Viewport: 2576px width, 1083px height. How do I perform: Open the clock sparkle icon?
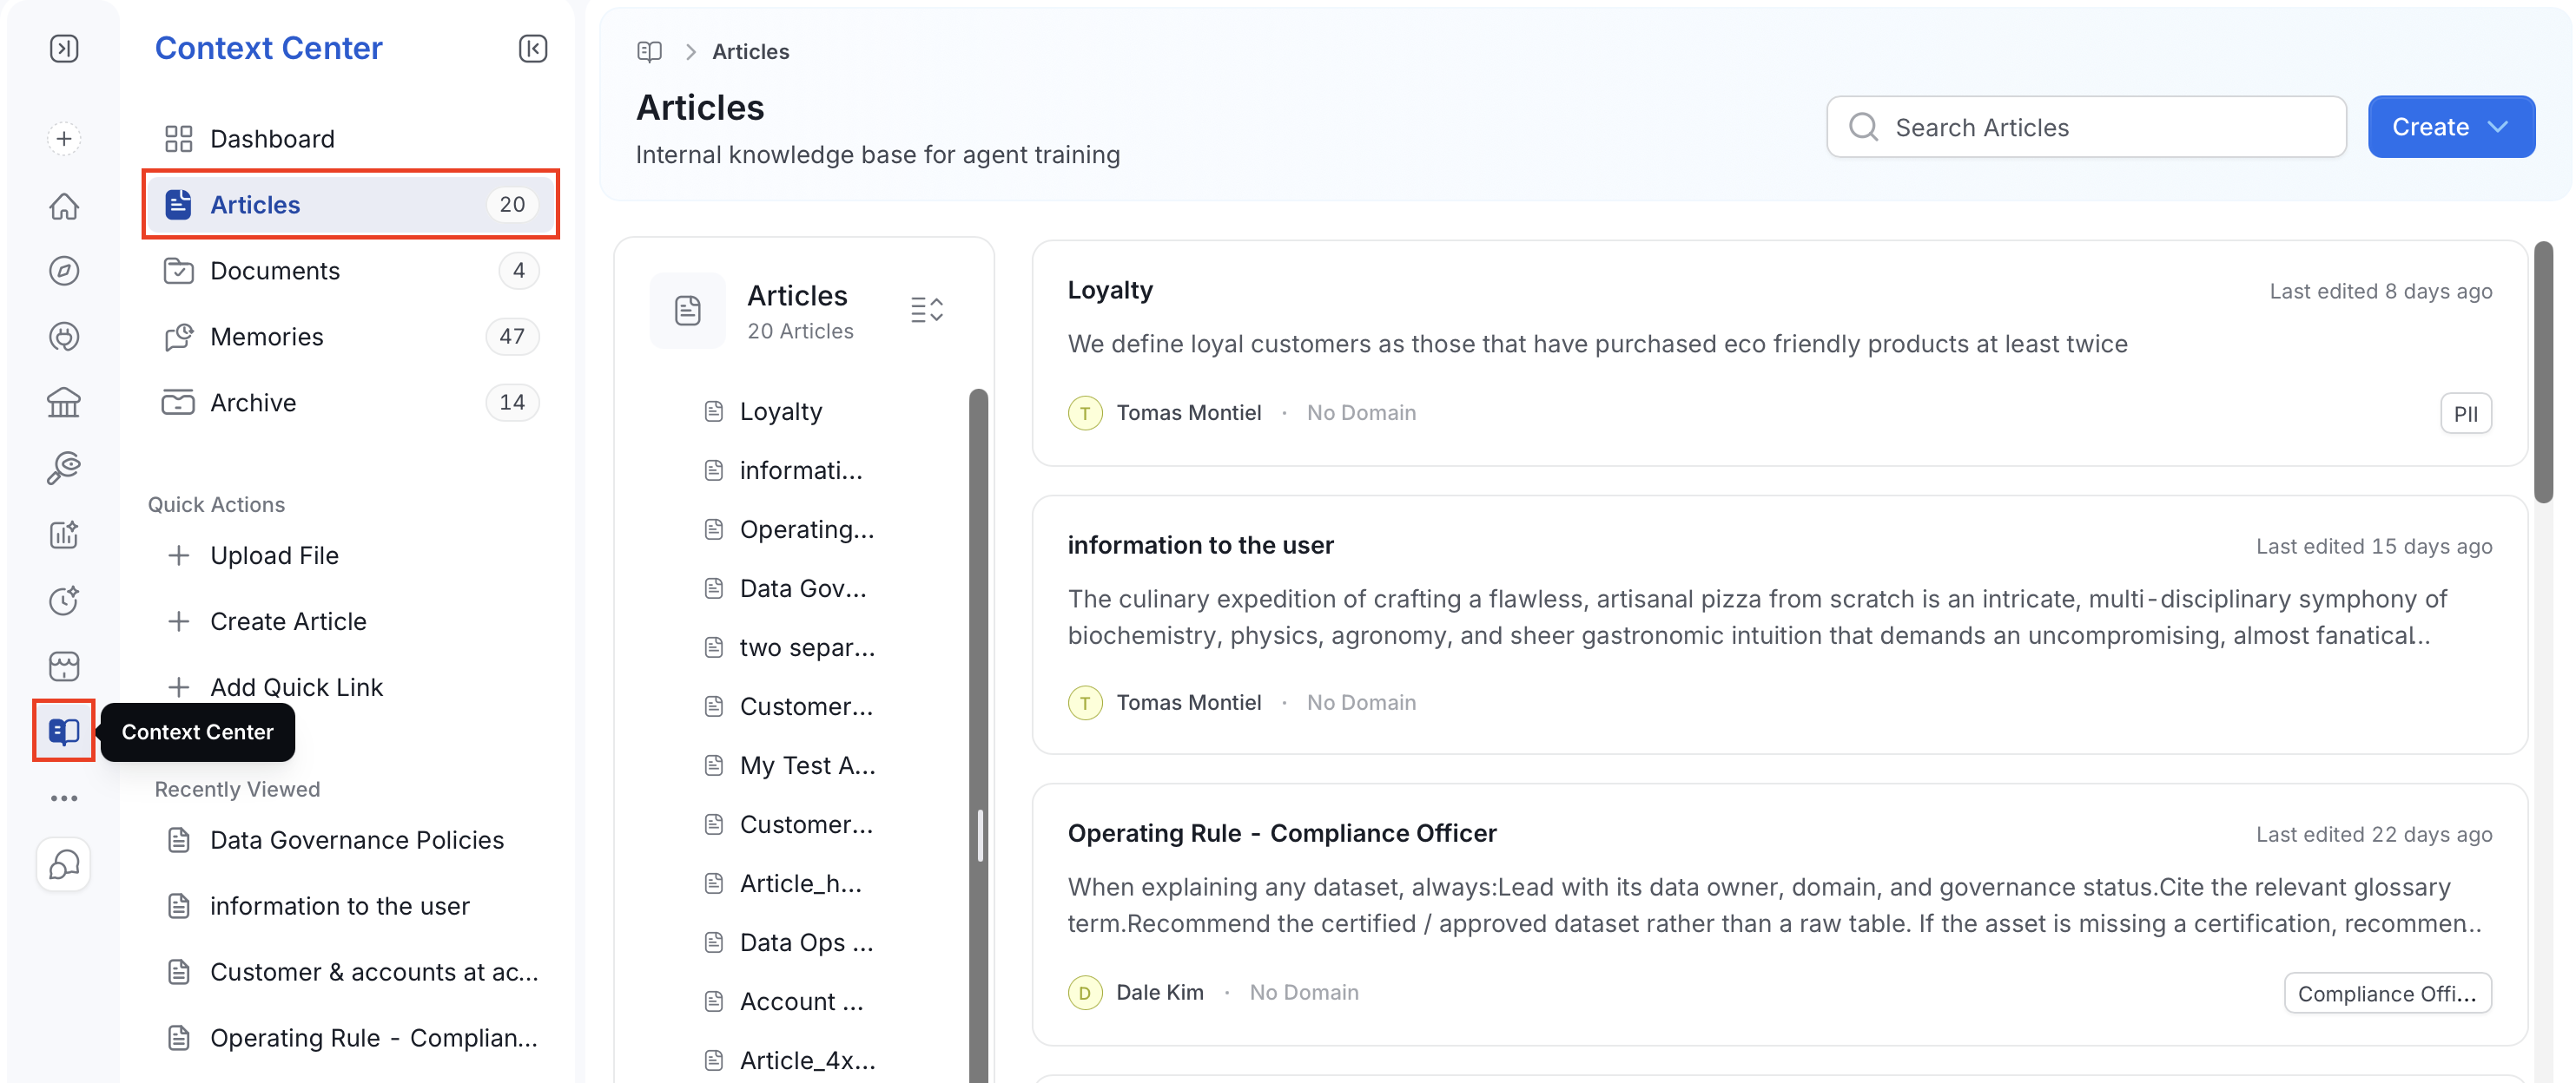(64, 601)
